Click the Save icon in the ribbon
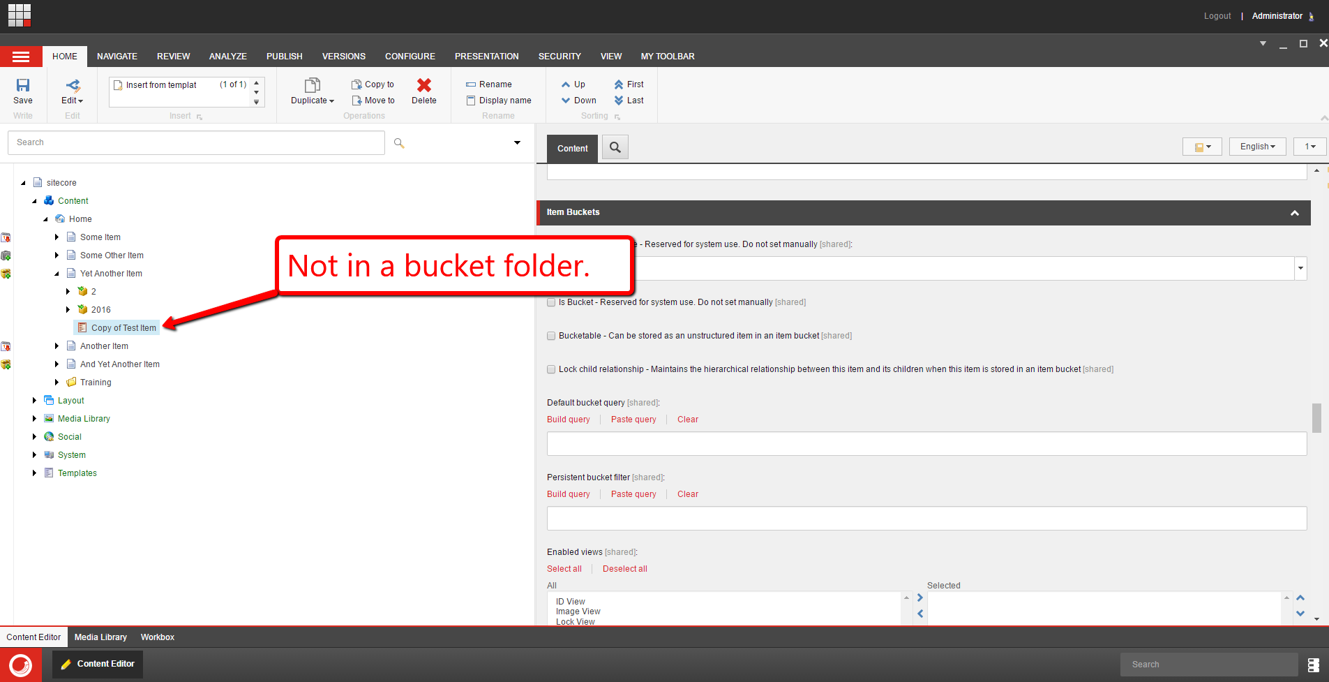Viewport: 1329px width, 682px height. click(23, 85)
